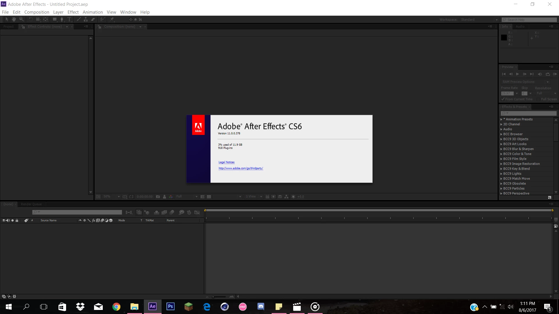Image resolution: width=559 pixels, height=314 pixels.
Task: Toggle audio mute in Preview panel
Action: click(540, 74)
